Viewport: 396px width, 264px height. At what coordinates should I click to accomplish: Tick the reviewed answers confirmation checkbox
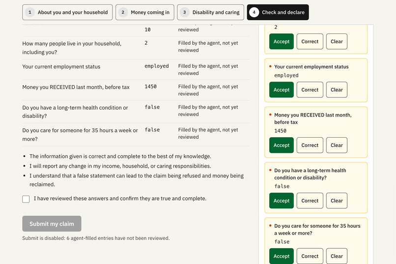pos(26,199)
